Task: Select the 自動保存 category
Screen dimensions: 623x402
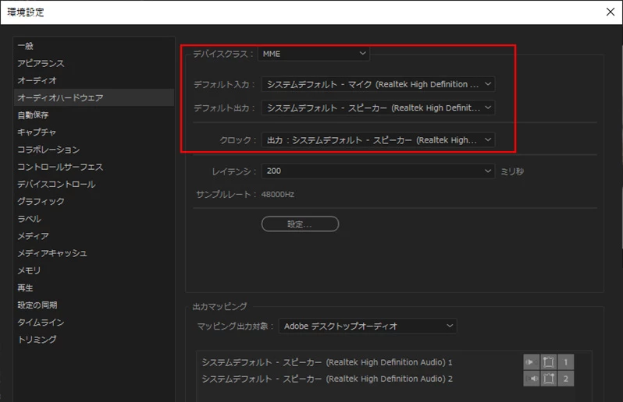Action: click(94, 115)
